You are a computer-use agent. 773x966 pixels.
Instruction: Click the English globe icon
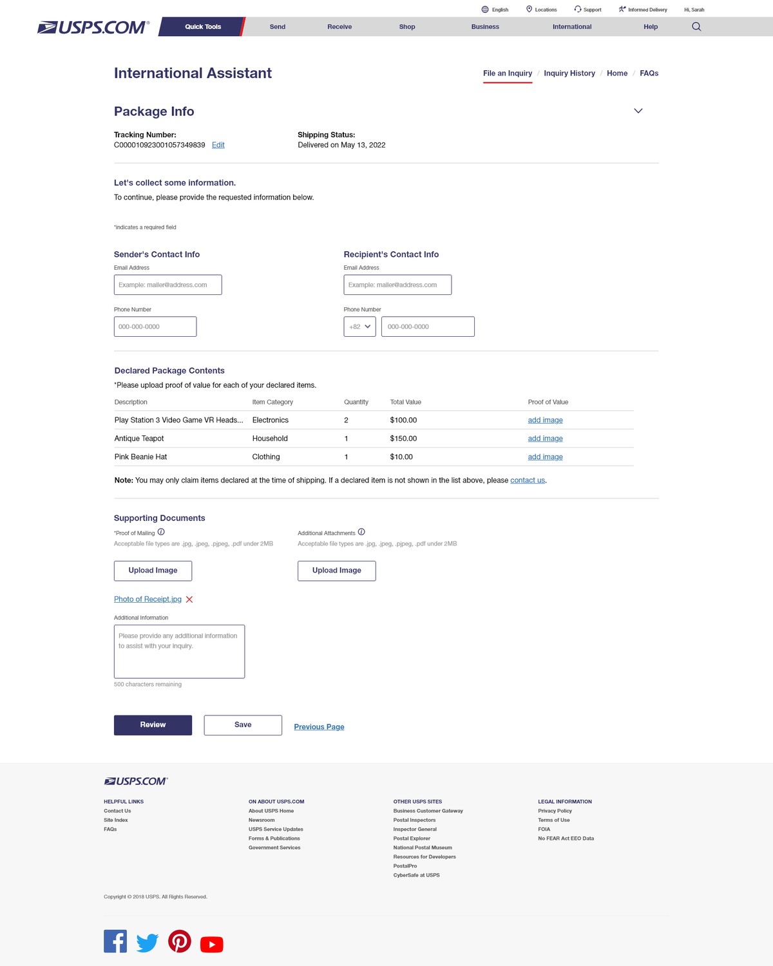point(485,9)
